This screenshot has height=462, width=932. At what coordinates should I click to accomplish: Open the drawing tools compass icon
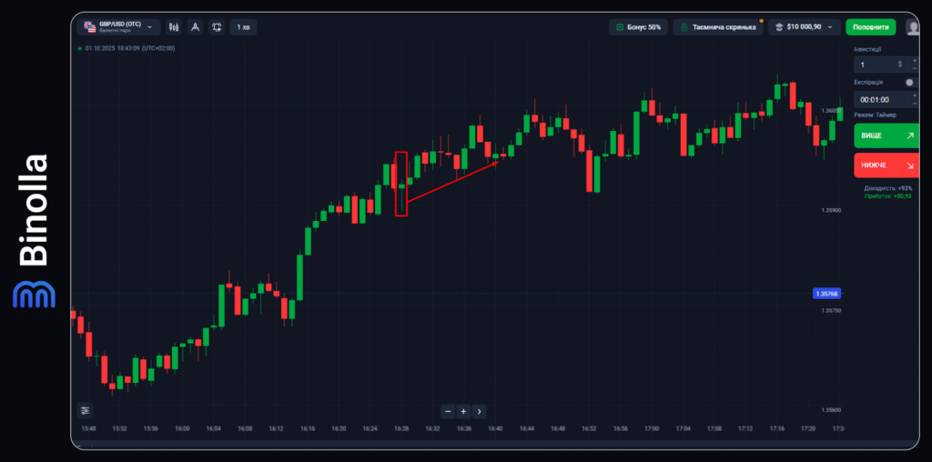[x=195, y=27]
